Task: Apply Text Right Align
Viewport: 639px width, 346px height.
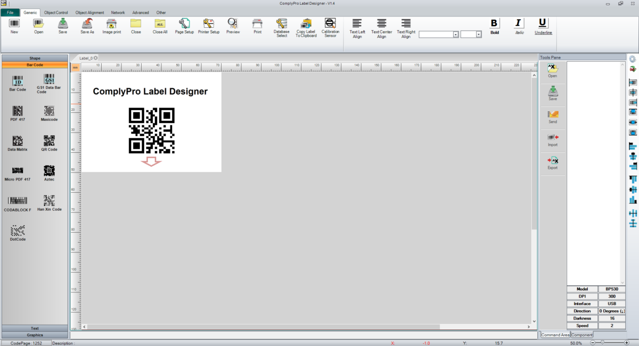Action: click(x=406, y=28)
